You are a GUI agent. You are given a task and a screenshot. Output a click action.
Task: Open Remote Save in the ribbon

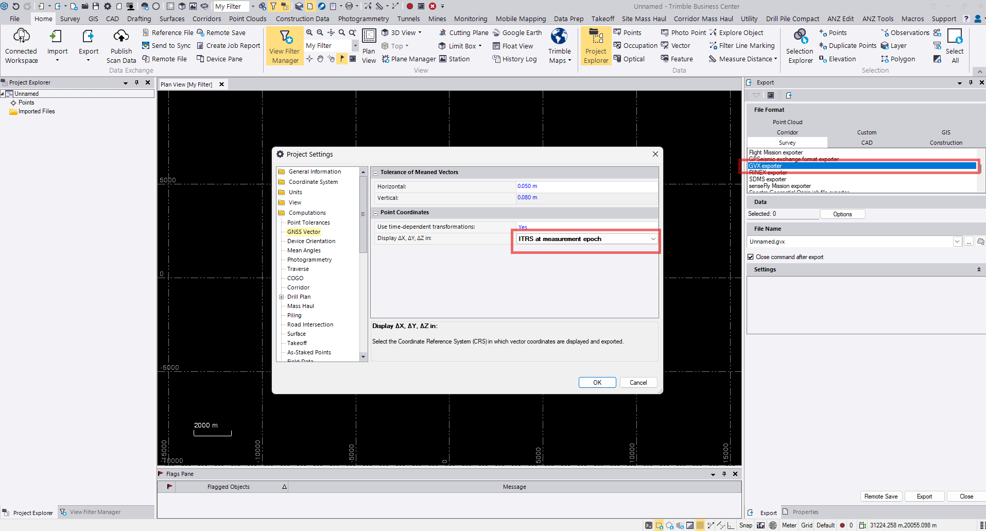tap(221, 32)
